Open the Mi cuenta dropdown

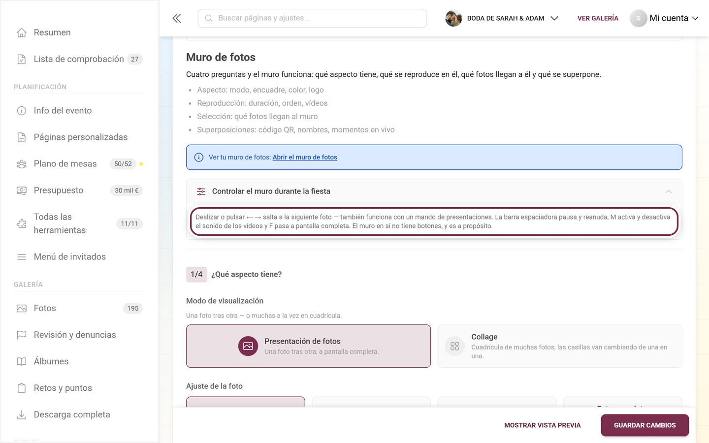[x=665, y=18]
